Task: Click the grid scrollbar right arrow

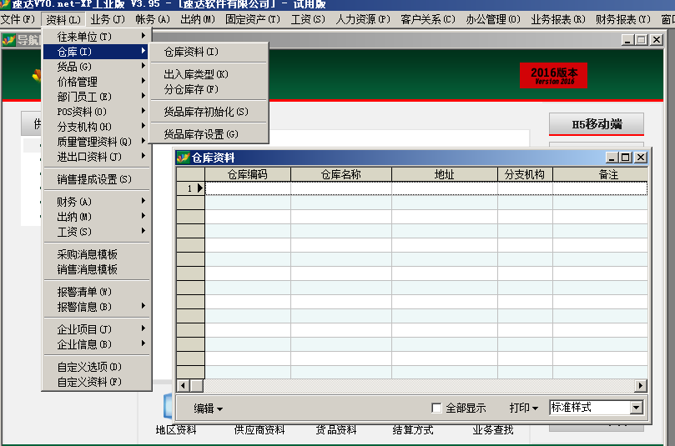Action: [641, 385]
